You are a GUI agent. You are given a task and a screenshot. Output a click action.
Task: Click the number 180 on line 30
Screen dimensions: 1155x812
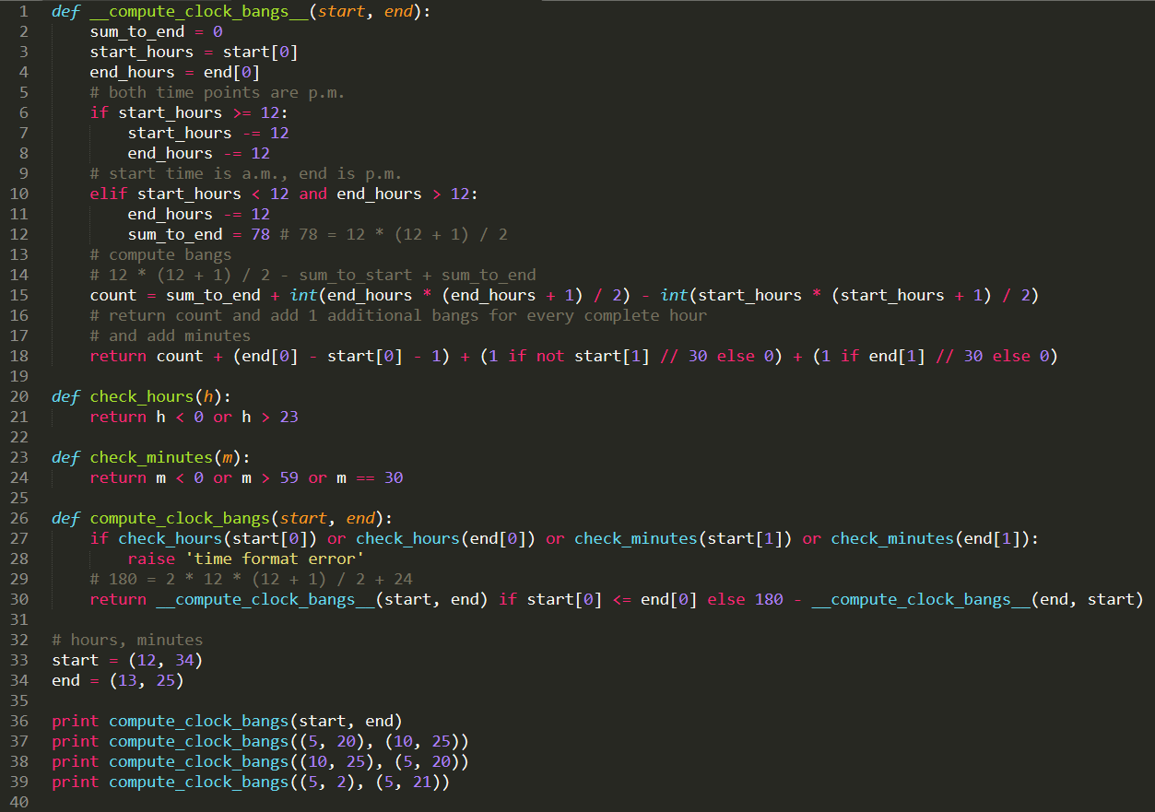coord(769,599)
